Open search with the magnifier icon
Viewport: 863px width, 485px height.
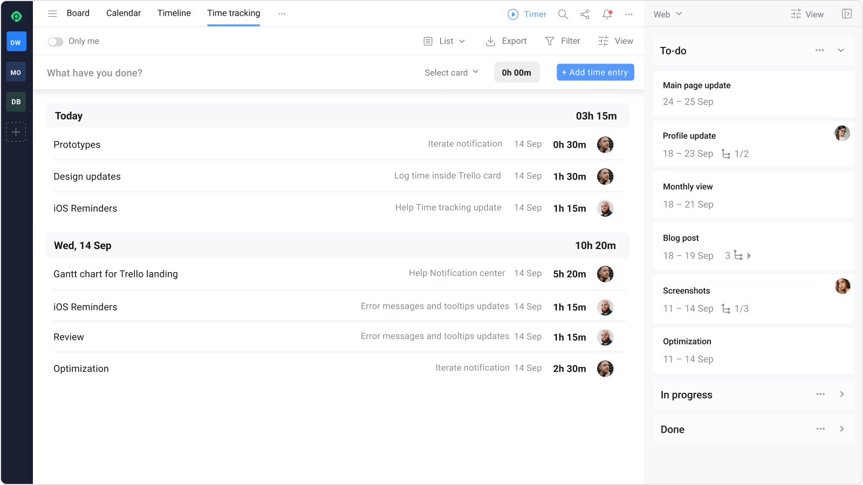[563, 15]
